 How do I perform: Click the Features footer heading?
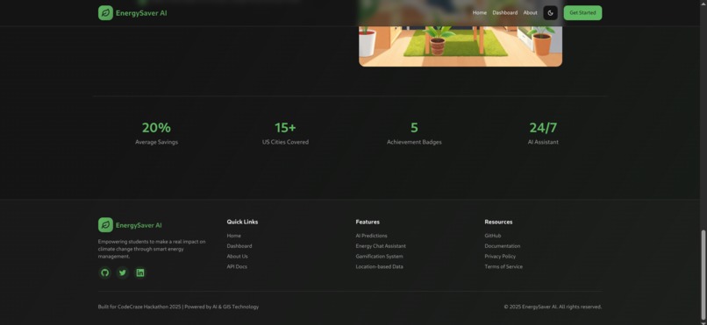[368, 222]
